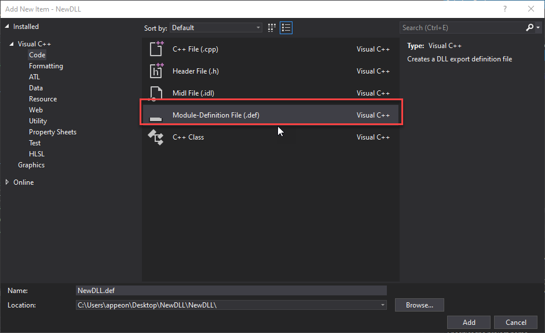Collapse the Visual C++ node

tap(12, 44)
